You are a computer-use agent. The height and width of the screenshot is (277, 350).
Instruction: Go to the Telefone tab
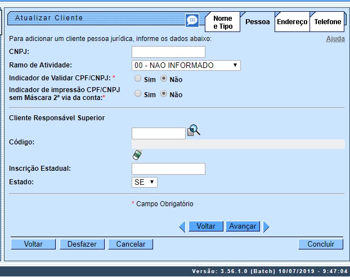pyautogui.click(x=327, y=22)
